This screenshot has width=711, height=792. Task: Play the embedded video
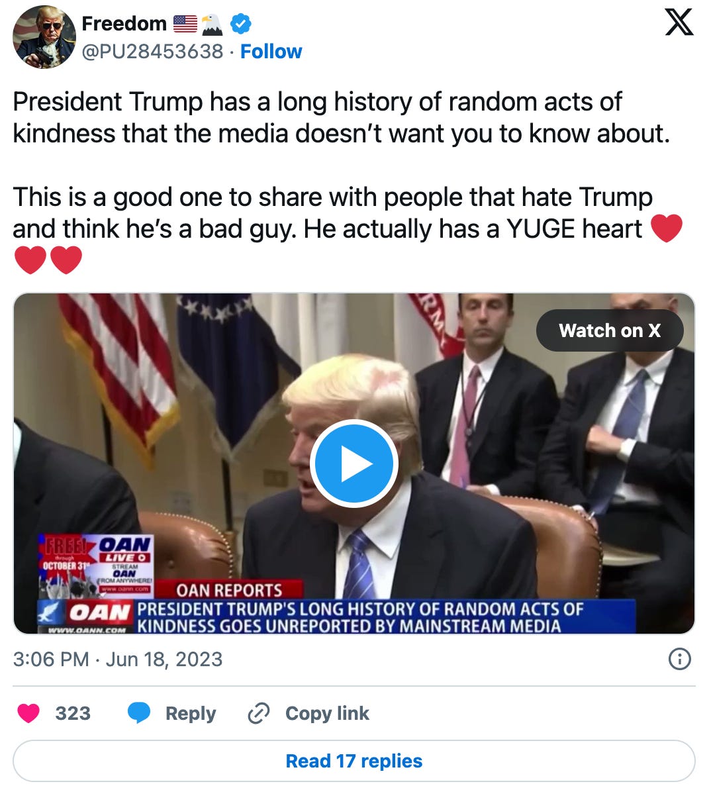354,463
